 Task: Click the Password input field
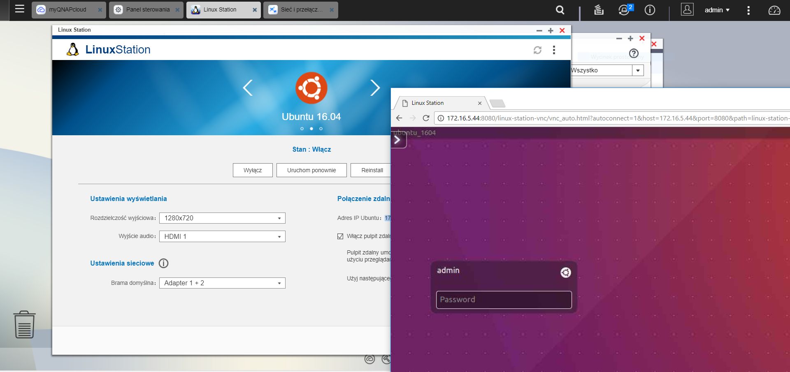pos(504,300)
